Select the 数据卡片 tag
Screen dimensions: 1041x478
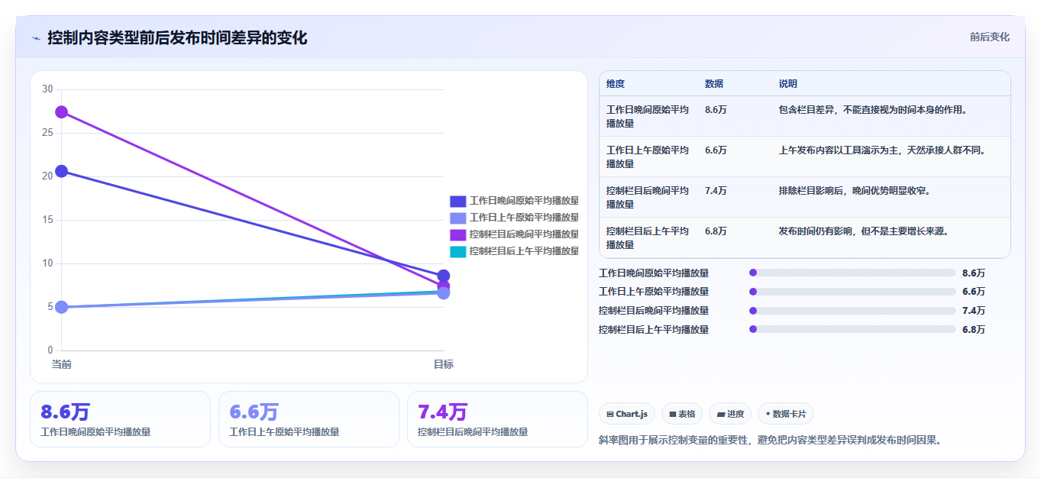coord(786,414)
